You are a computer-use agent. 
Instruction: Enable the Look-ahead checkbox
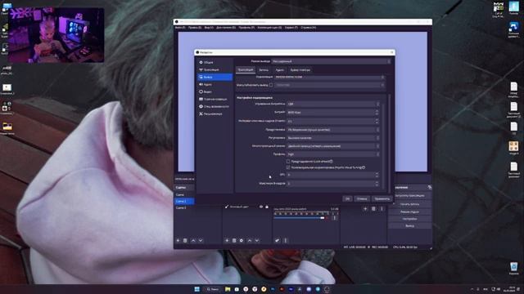[288, 162]
